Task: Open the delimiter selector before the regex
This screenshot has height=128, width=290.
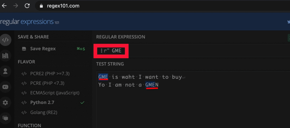Action: (x=102, y=51)
